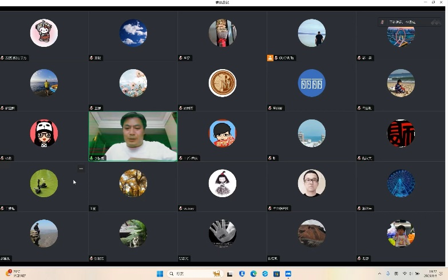448x280 pixels.
Task: Select the blue sky clouds avatar tile
Action: point(133,33)
